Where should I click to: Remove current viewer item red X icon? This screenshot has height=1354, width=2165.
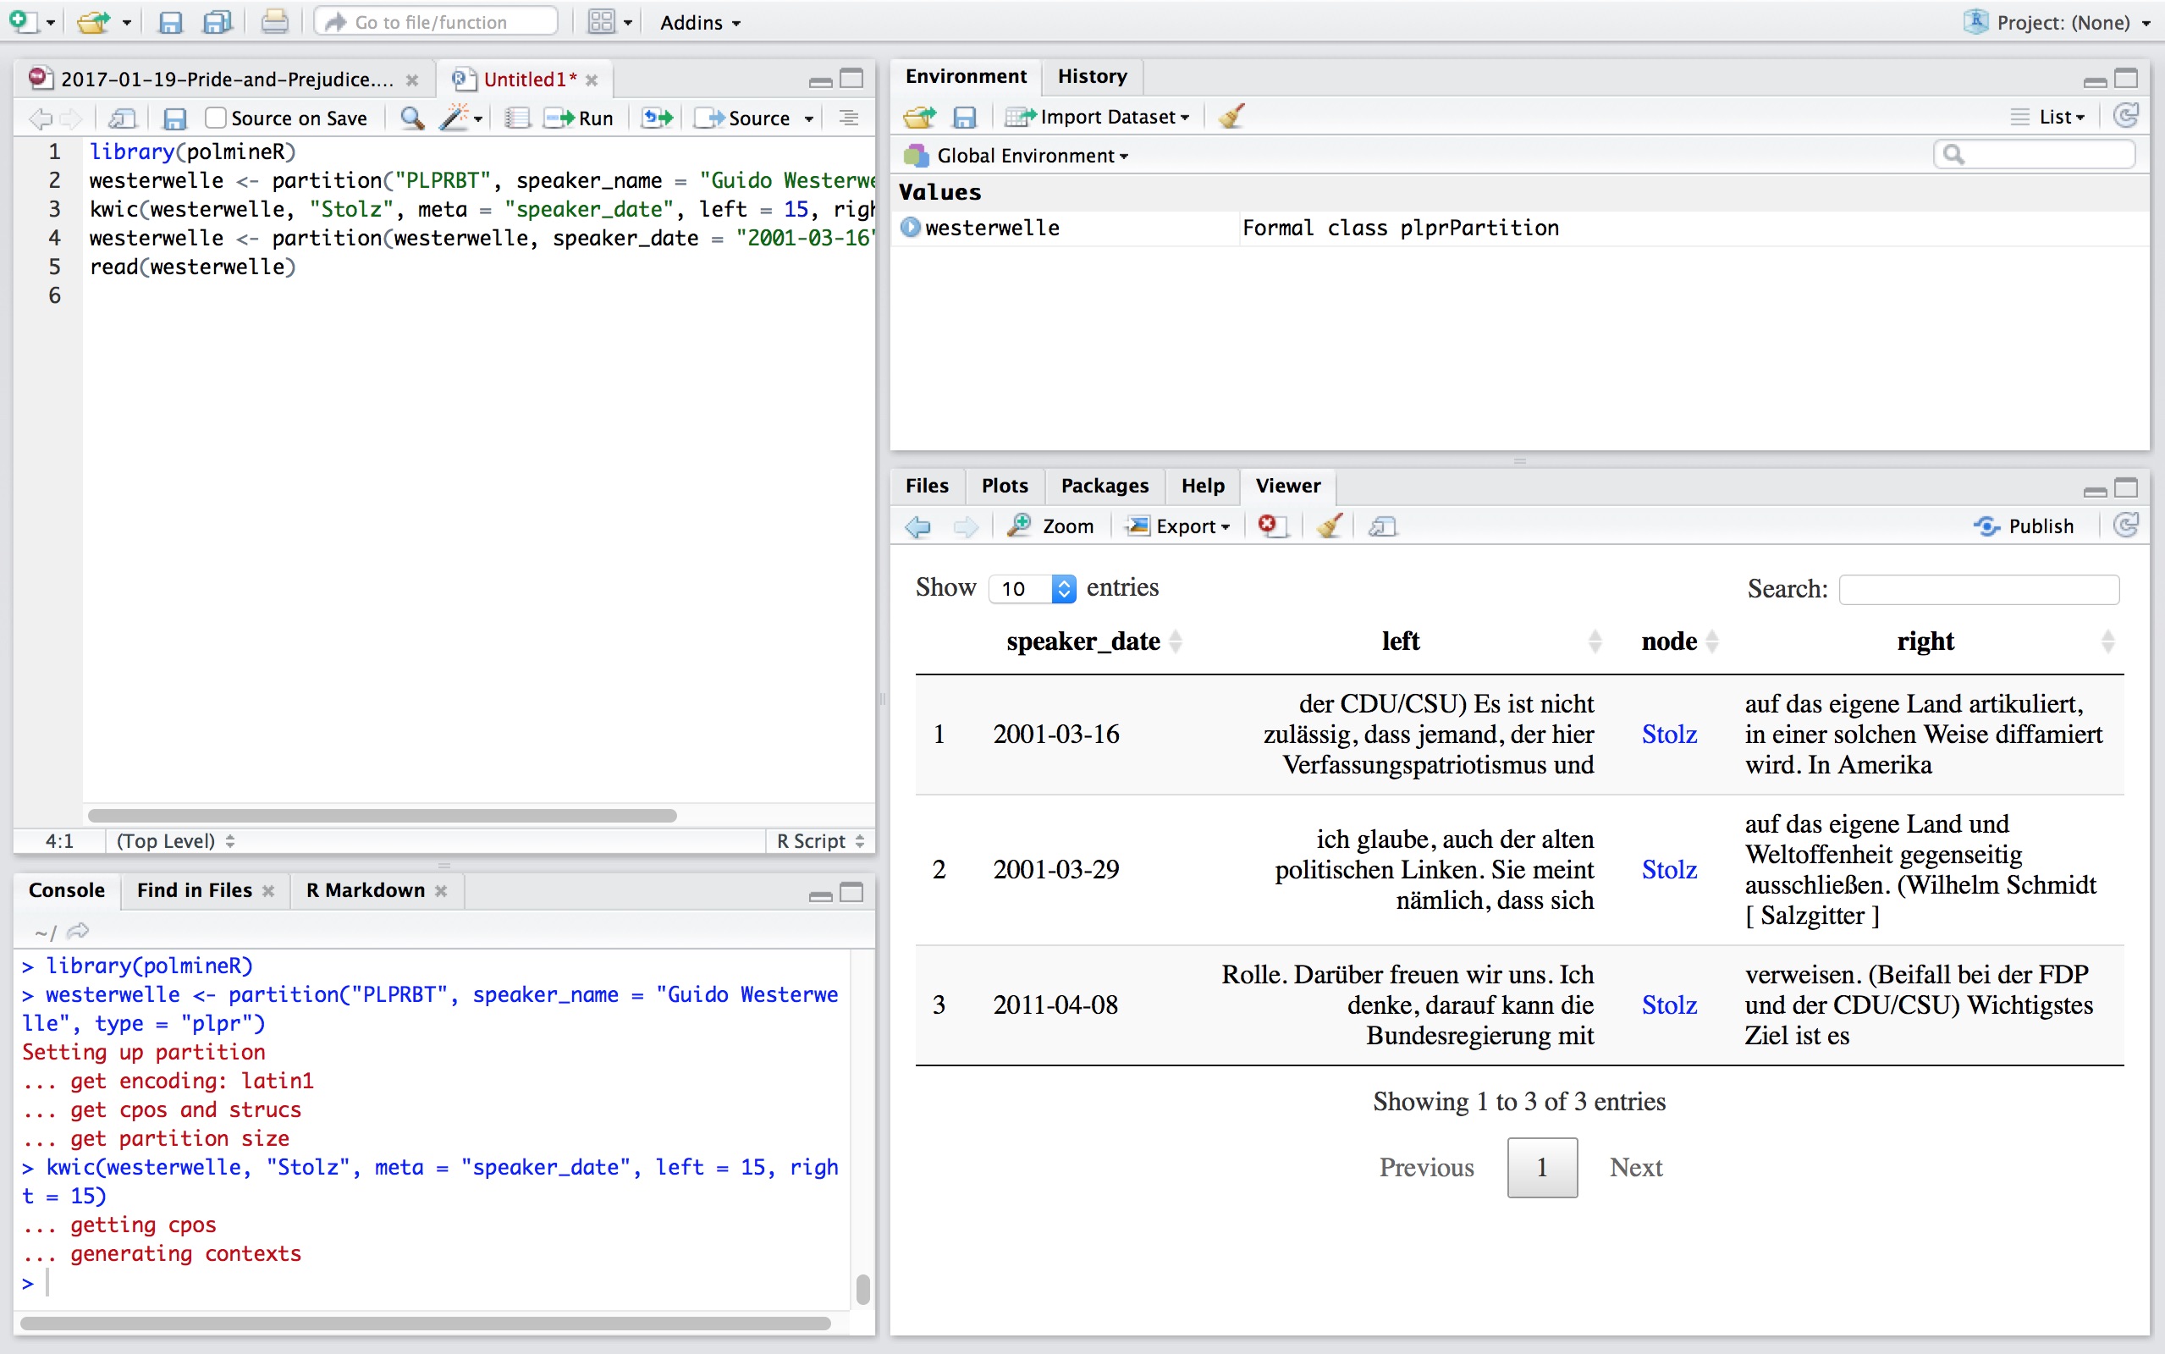point(1271,526)
